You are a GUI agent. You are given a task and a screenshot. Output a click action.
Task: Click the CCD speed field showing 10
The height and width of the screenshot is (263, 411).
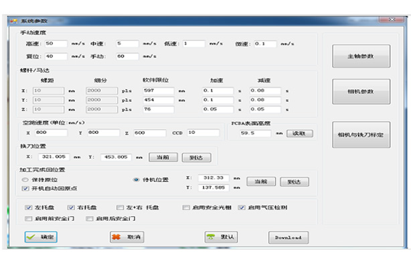(203, 133)
